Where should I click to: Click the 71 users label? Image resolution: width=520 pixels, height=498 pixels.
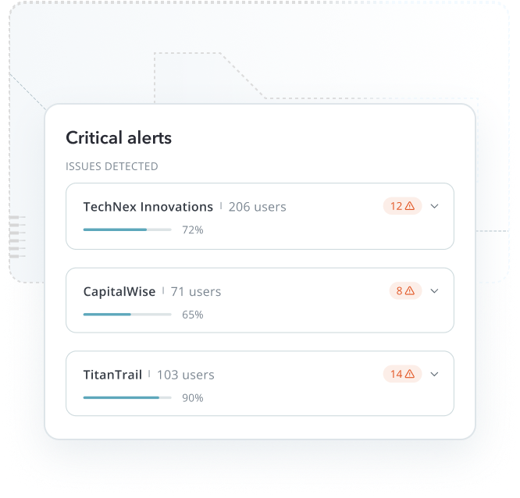(x=196, y=292)
